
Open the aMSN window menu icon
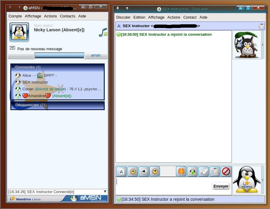coord(10,7)
